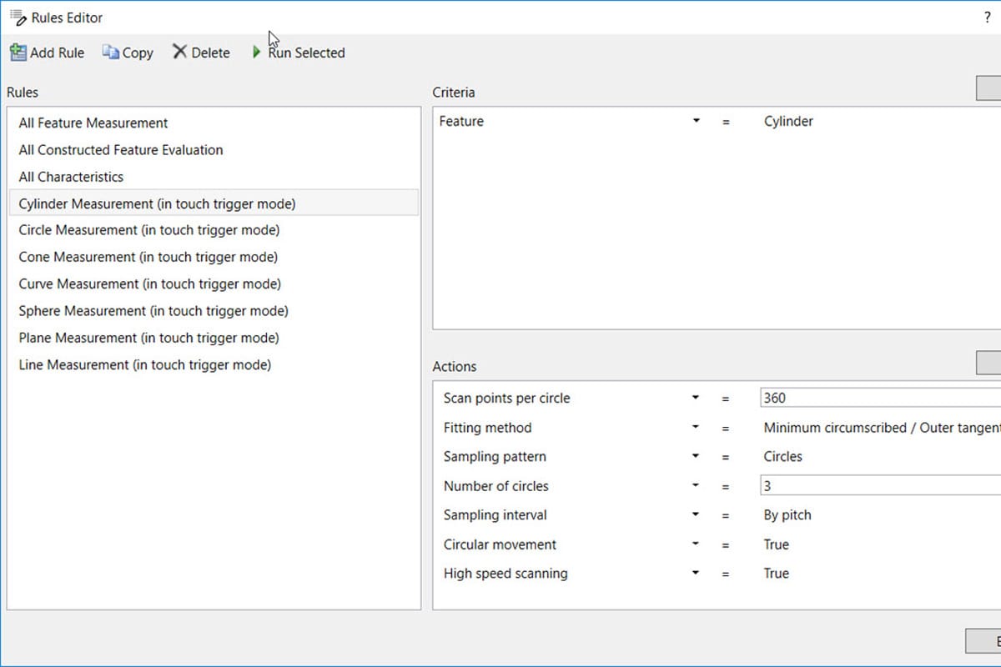1001x667 pixels.
Task: Select the Sphere Measurement rule
Action: 153,311
